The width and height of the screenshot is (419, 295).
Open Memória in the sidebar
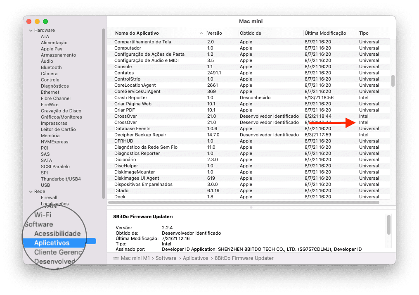50,136
